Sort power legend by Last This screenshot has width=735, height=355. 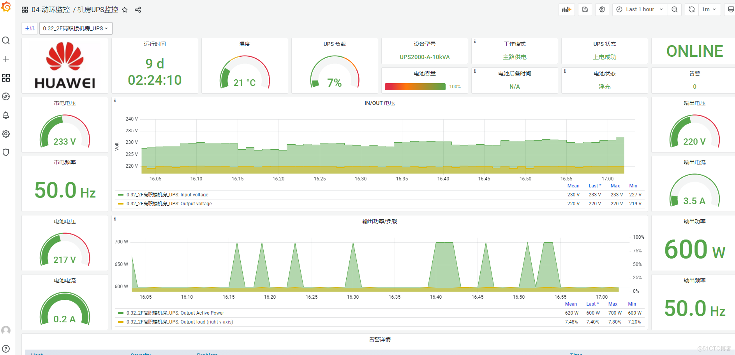click(x=592, y=304)
